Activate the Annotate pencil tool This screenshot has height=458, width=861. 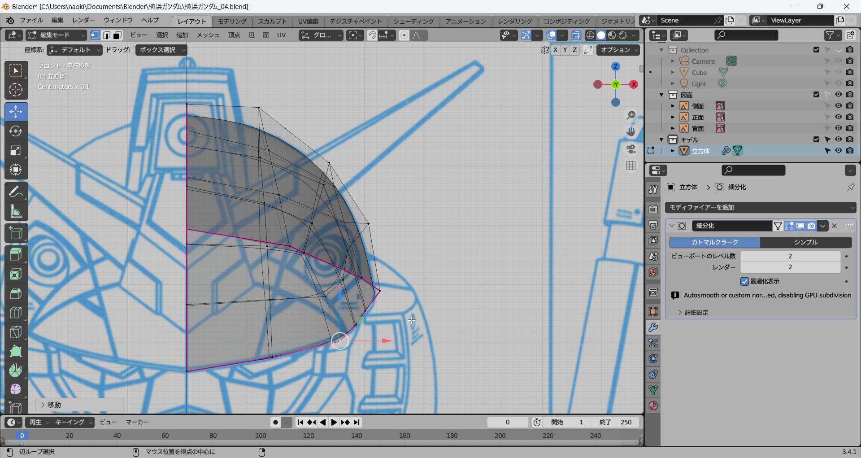click(x=16, y=192)
